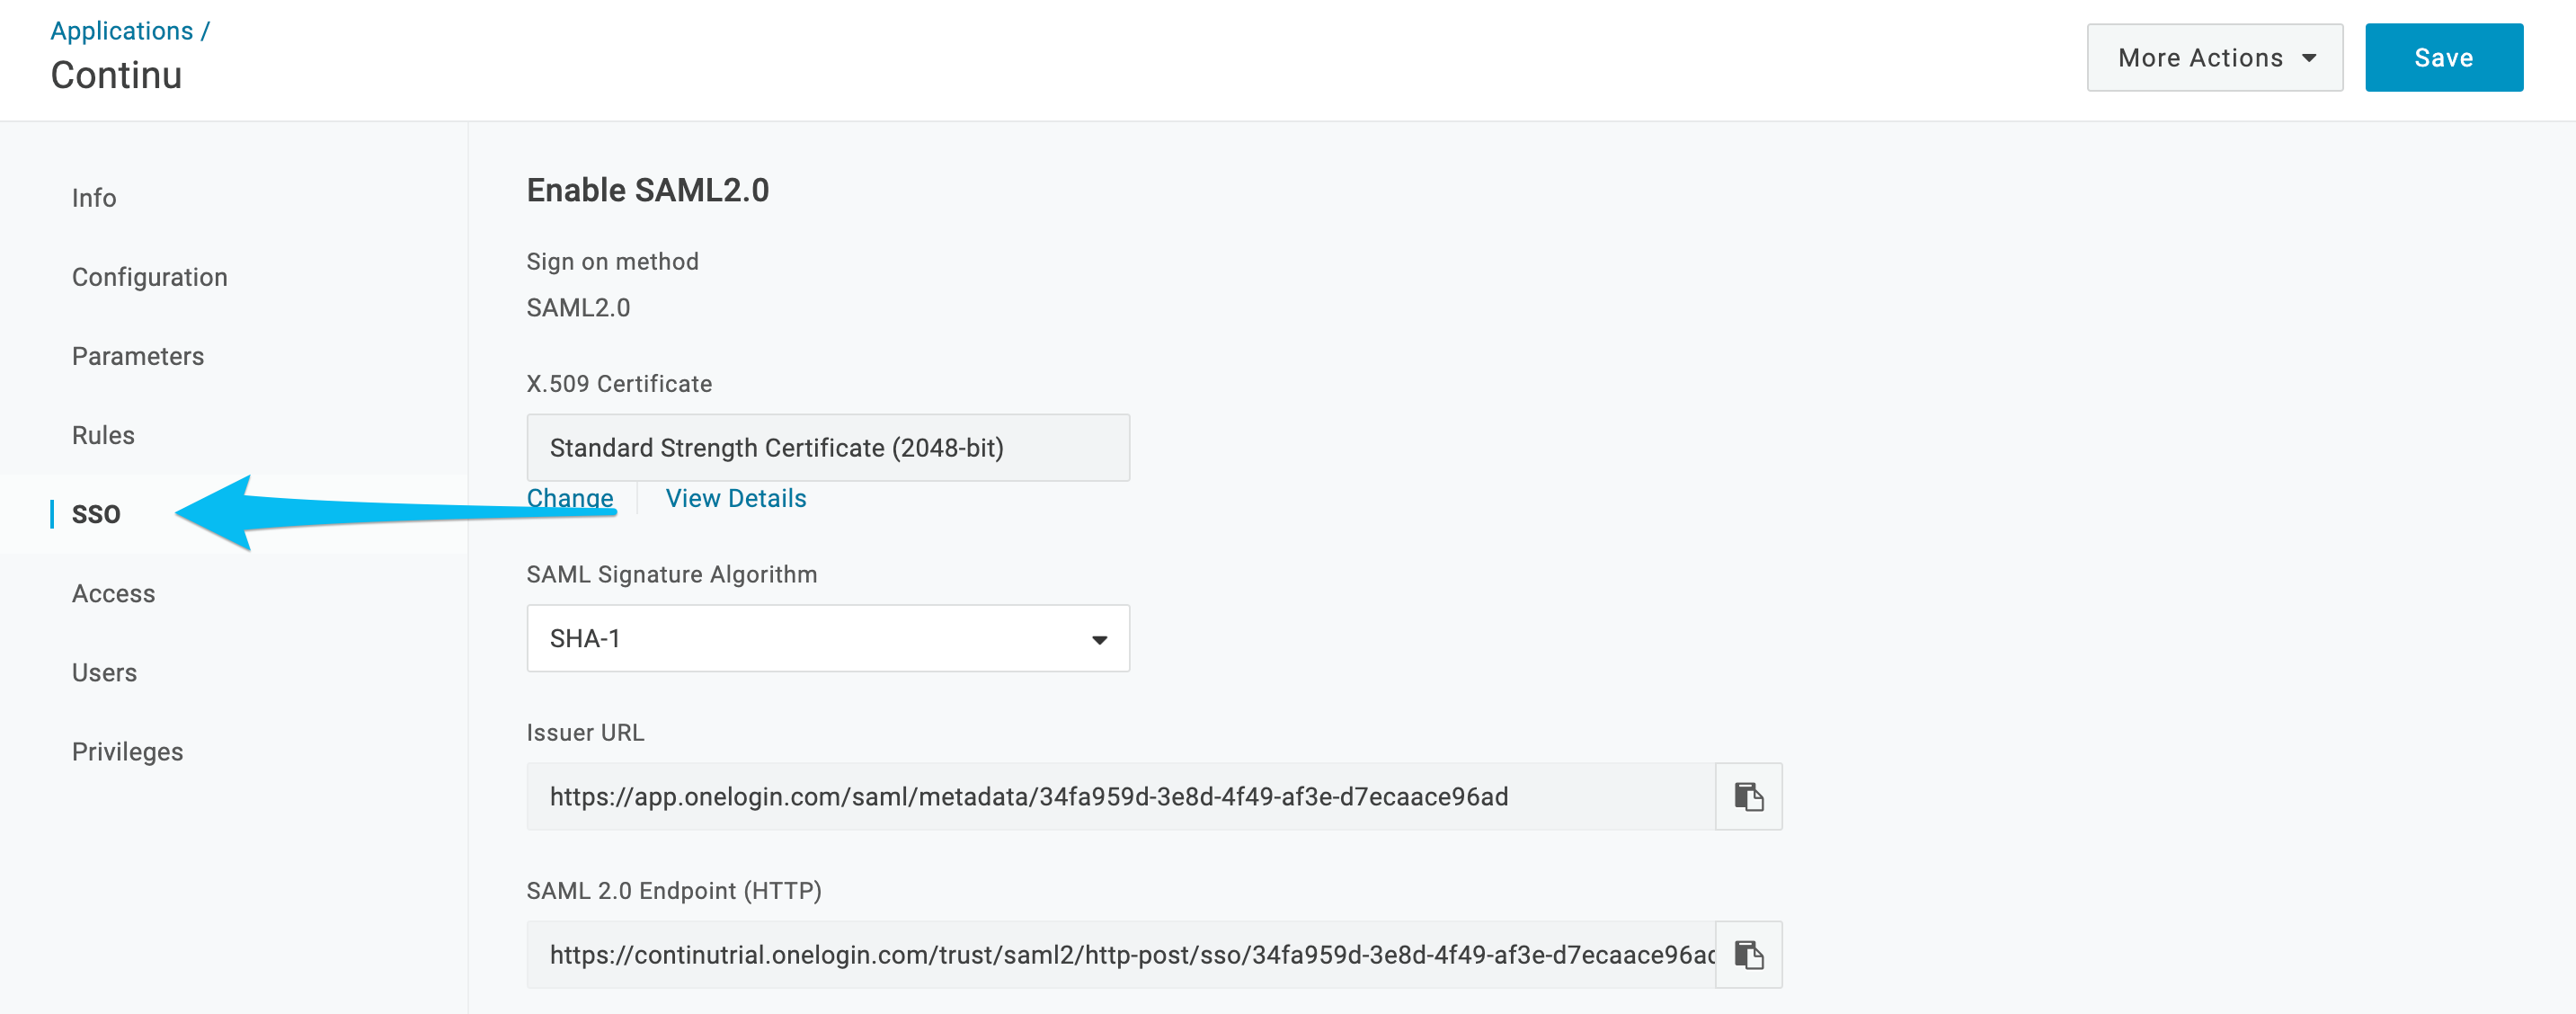Open the Info tab

(x=94, y=198)
